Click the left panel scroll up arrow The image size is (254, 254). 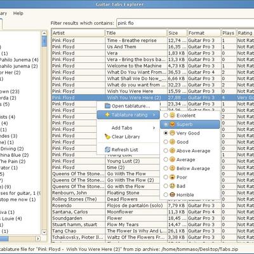[44, 33]
